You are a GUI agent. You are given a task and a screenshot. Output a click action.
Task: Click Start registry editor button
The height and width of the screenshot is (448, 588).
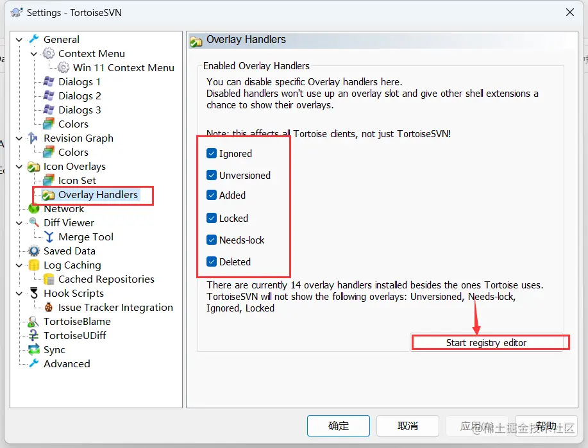point(487,343)
